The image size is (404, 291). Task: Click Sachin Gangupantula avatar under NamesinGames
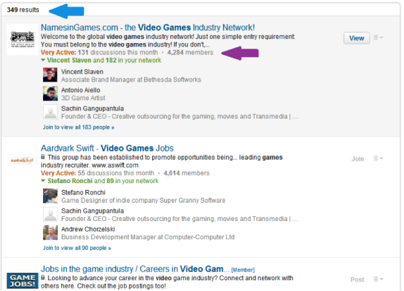point(50,112)
